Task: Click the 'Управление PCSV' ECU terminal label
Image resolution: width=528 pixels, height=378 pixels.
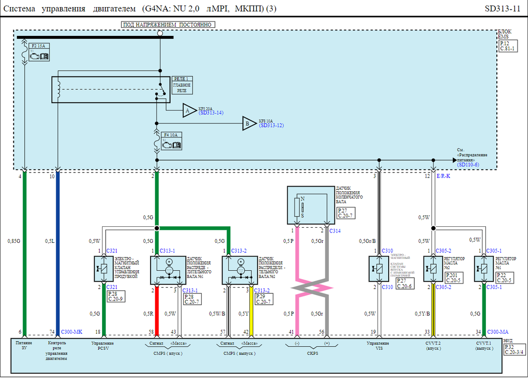Action: tap(102, 346)
